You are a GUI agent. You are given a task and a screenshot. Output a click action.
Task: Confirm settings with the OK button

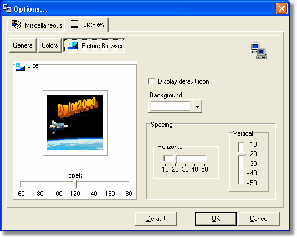(216, 219)
